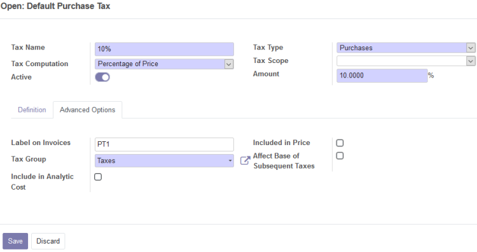
Task: Tick the Include in Analytic Cost checkbox
Action: 98,177
